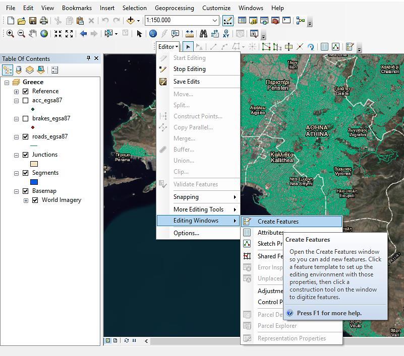Choose Stop Editing from Editor menu
Screen dimensions: 404x356
pos(198,69)
